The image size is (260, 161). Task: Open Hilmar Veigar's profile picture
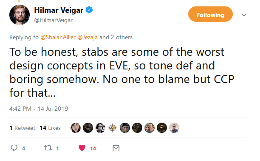[20, 15]
